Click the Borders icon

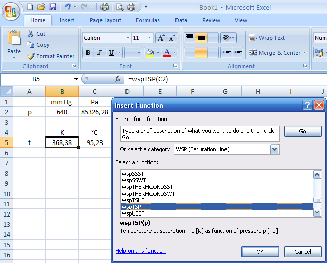coord(131,53)
